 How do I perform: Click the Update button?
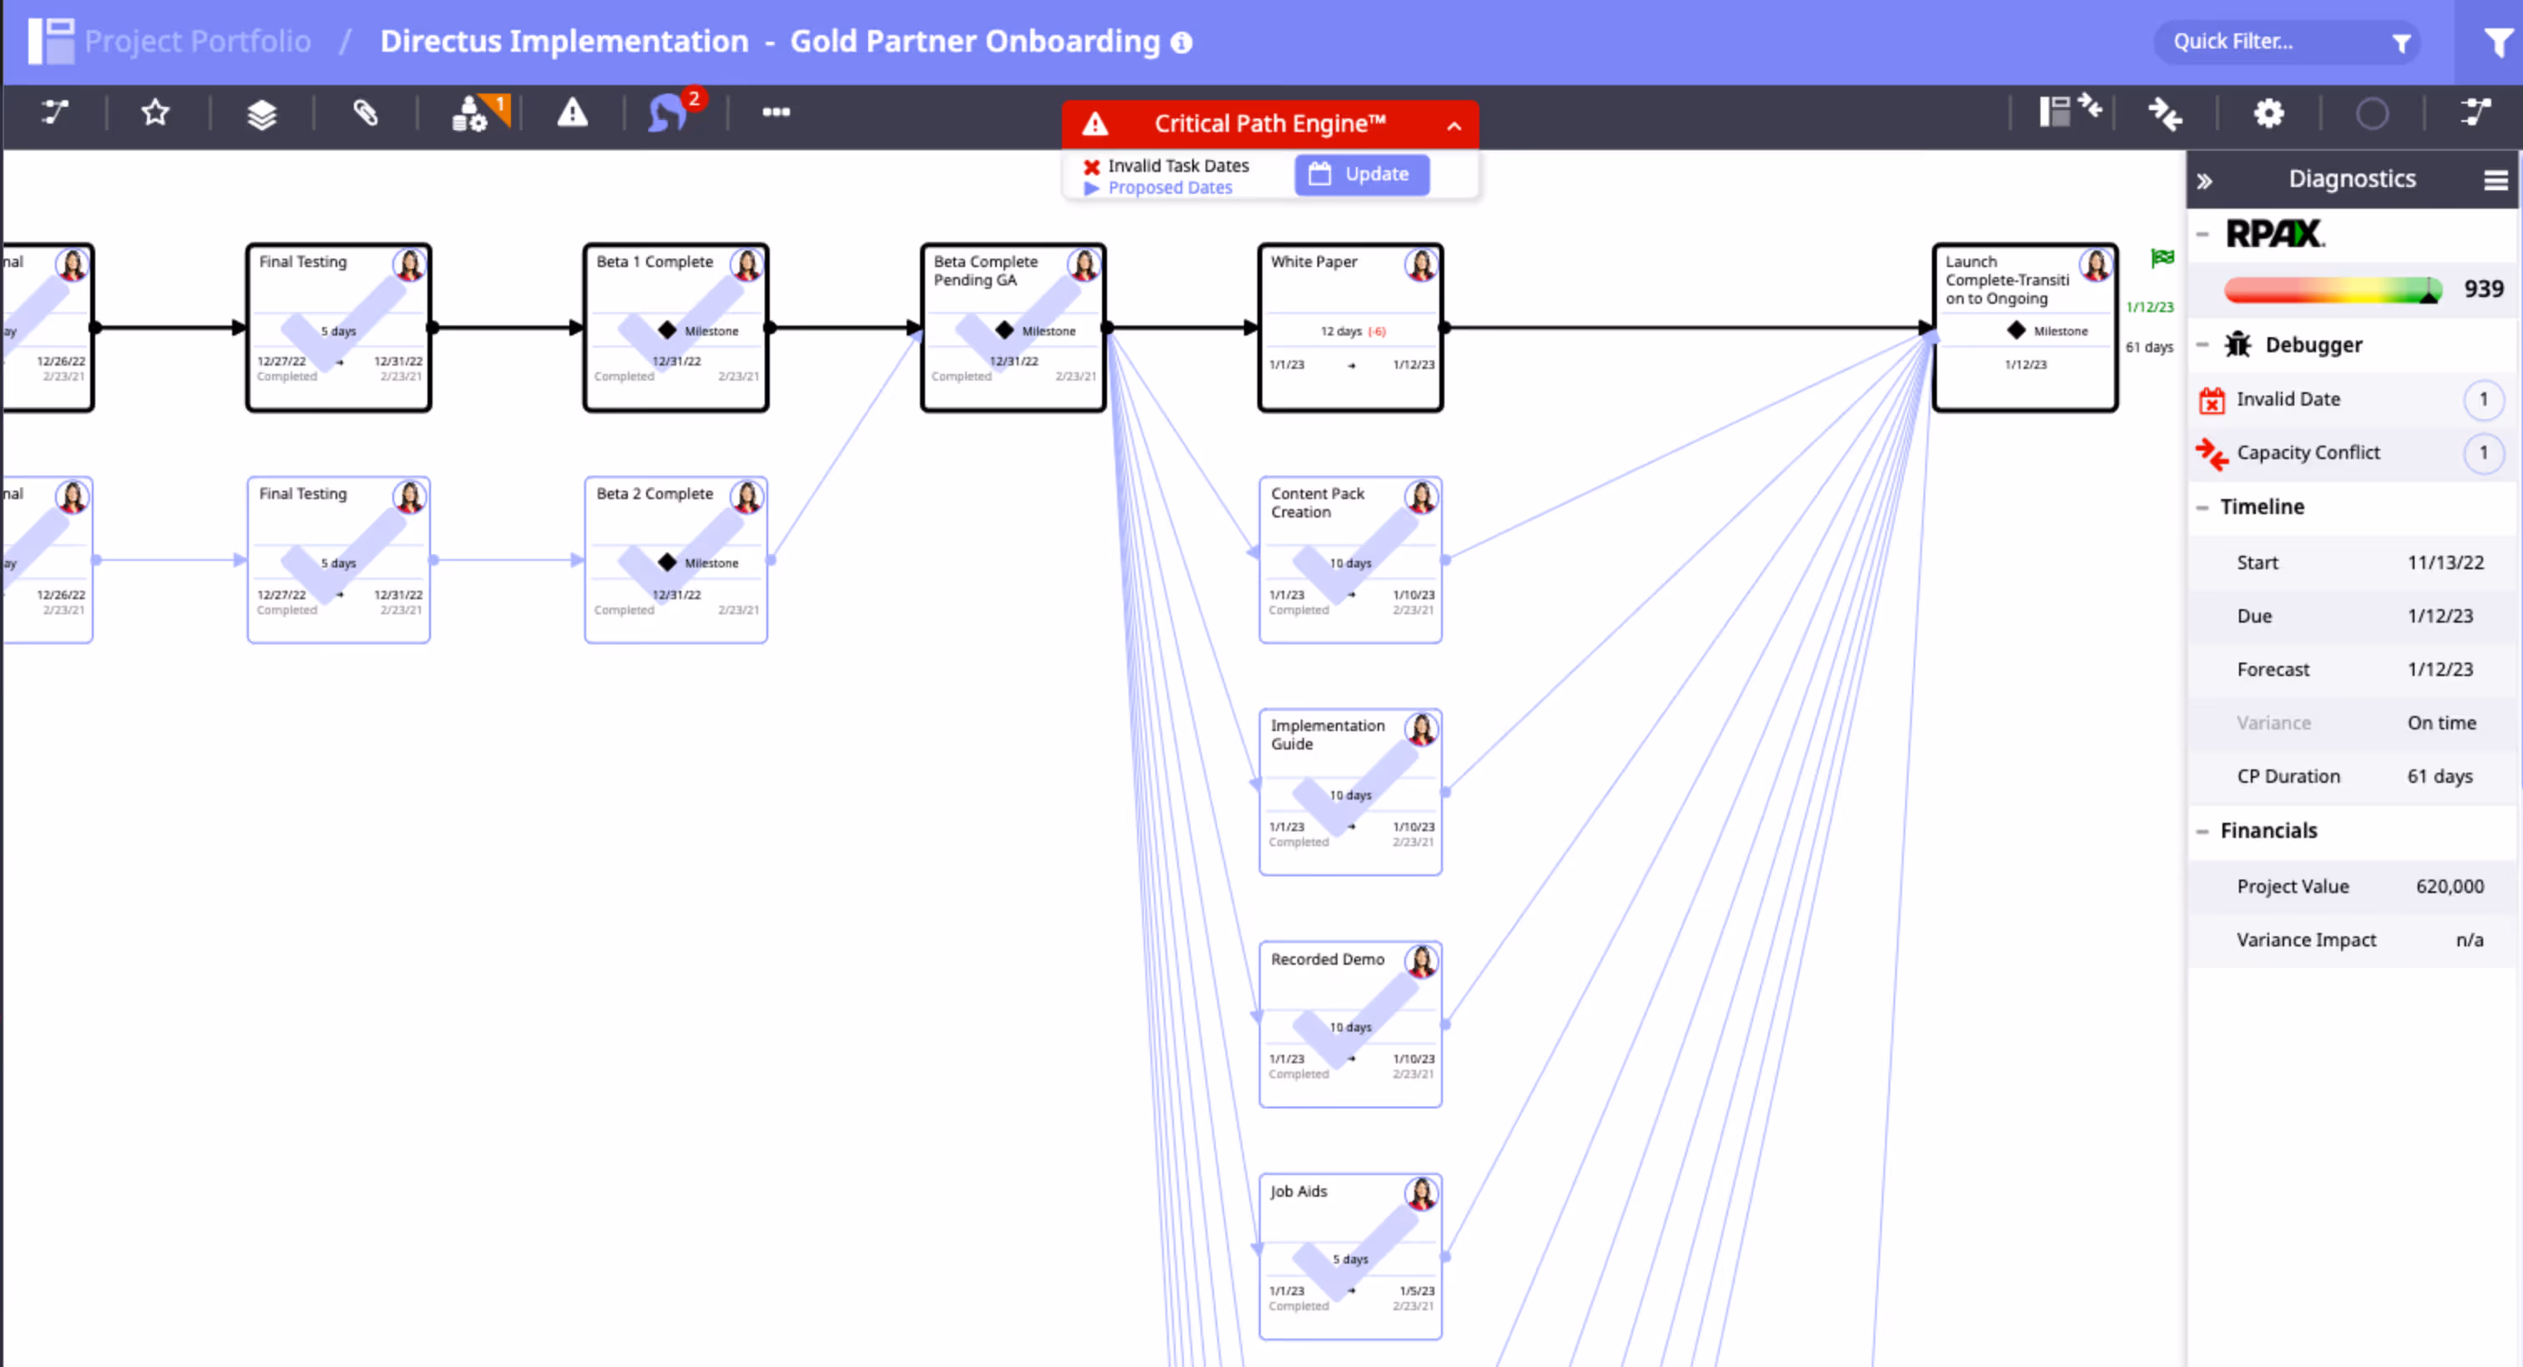click(1362, 174)
